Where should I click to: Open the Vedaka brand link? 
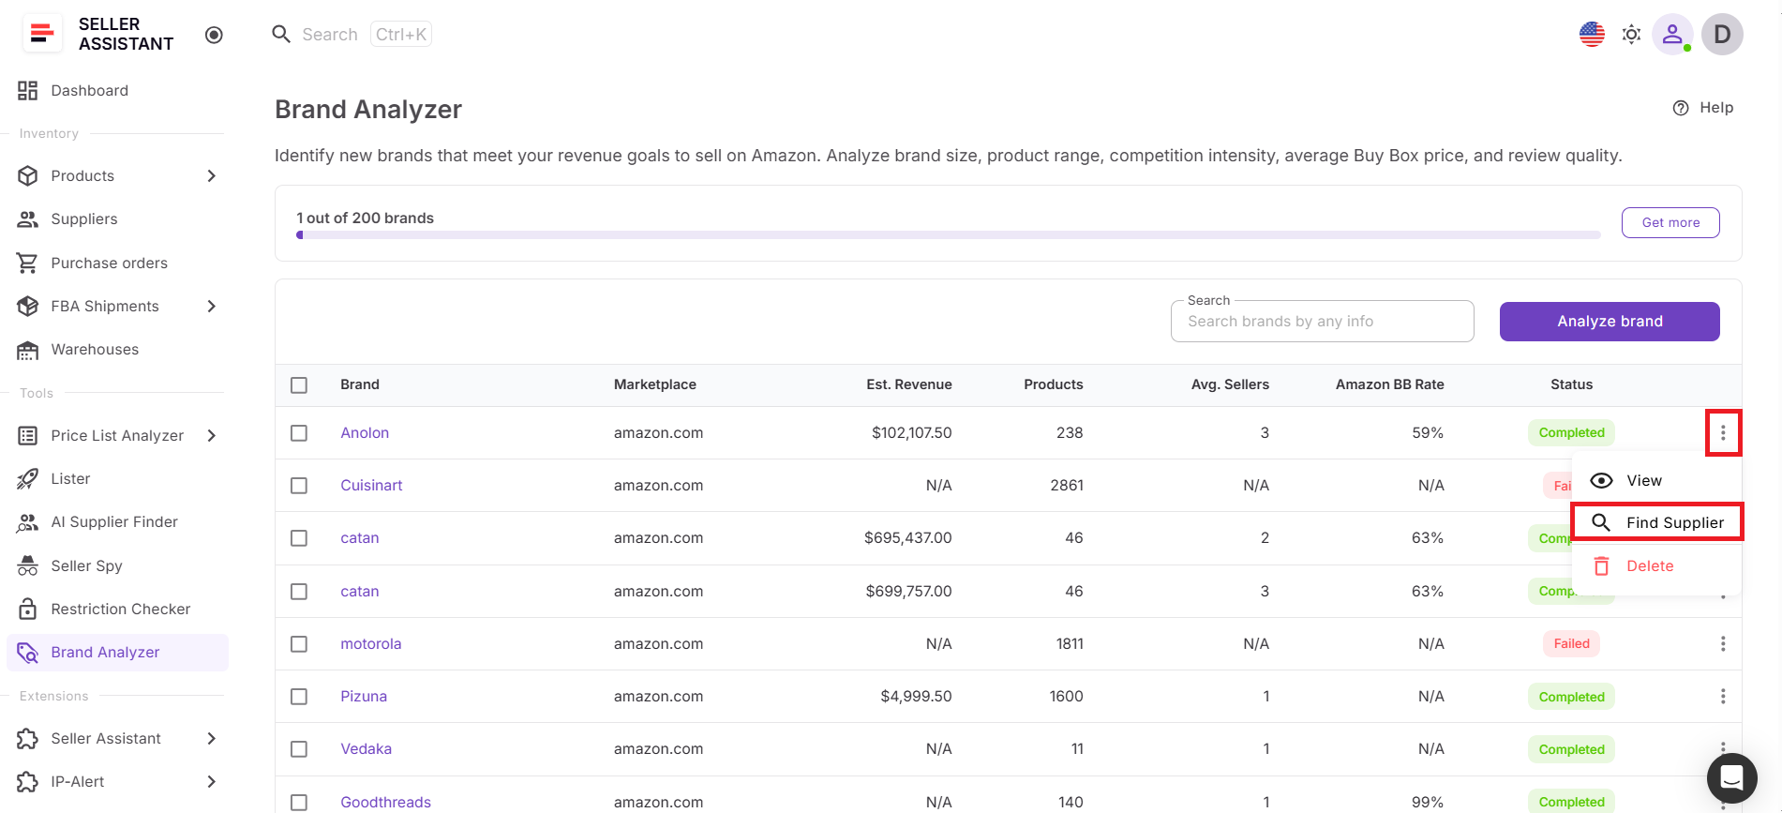pyautogui.click(x=367, y=749)
